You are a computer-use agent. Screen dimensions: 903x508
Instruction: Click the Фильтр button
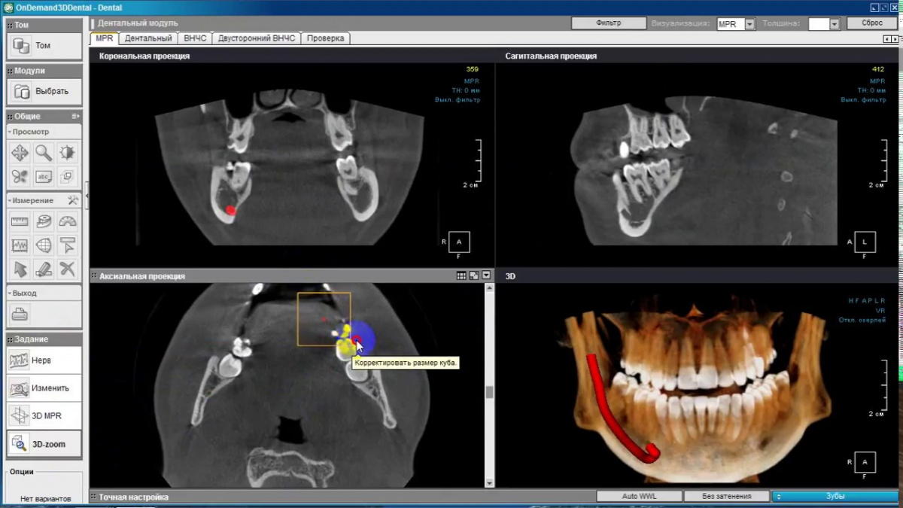click(x=608, y=23)
